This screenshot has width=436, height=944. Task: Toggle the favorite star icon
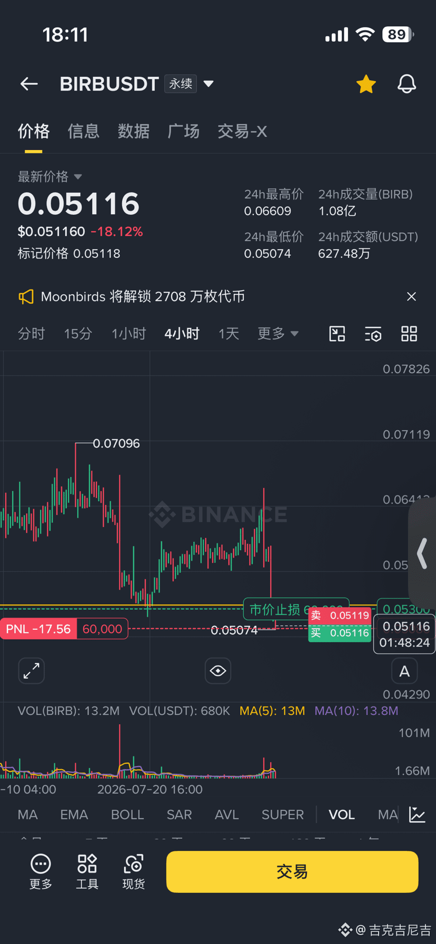(366, 84)
